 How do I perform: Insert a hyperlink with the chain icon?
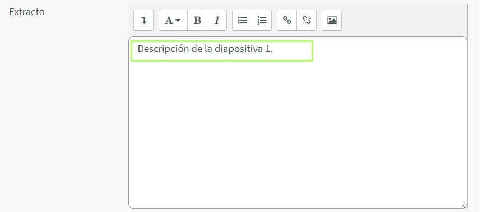(287, 20)
